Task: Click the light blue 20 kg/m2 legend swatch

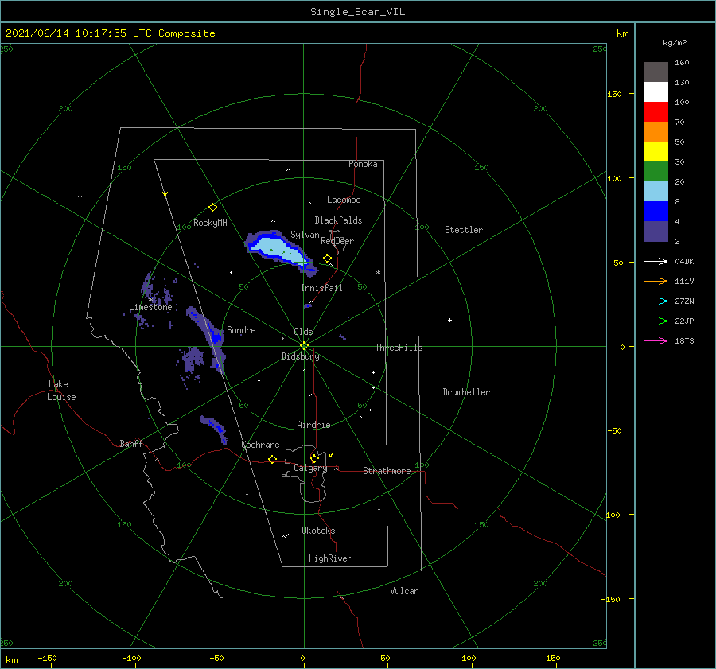Action: pos(656,192)
